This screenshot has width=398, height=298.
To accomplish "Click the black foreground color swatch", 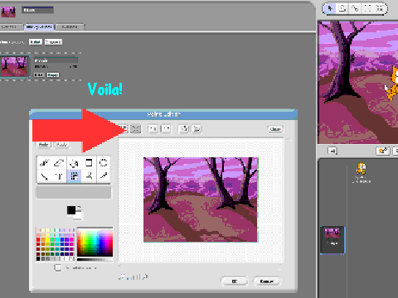I will [x=70, y=210].
